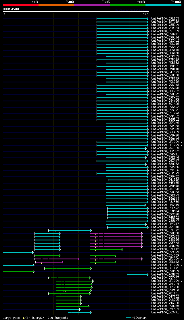This screenshot has width=184, height=320.
Task: Select the UniRef100_Q9FK52 label
Action: [165, 98]
